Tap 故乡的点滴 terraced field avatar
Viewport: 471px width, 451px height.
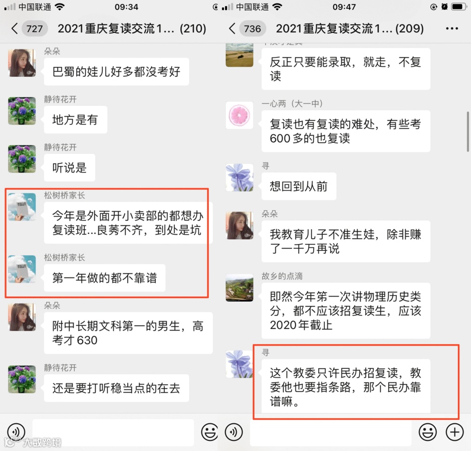pyautogui.click(x=240, y=288)
